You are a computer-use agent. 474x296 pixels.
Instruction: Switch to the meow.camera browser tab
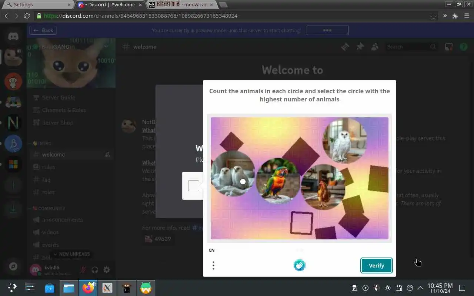click(x=182, y=4)
